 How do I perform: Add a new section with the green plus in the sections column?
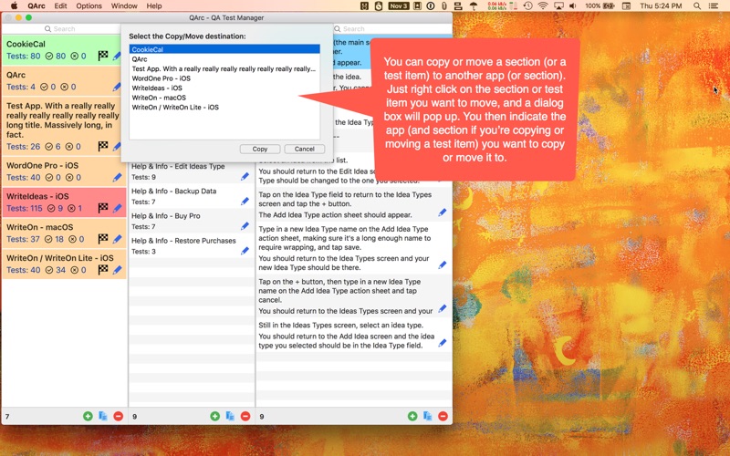pos(214,416)
